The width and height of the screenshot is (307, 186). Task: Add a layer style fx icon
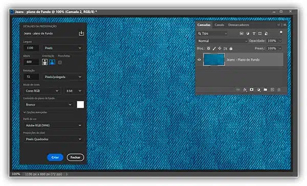pyautogui.click(x=245, y=89)
